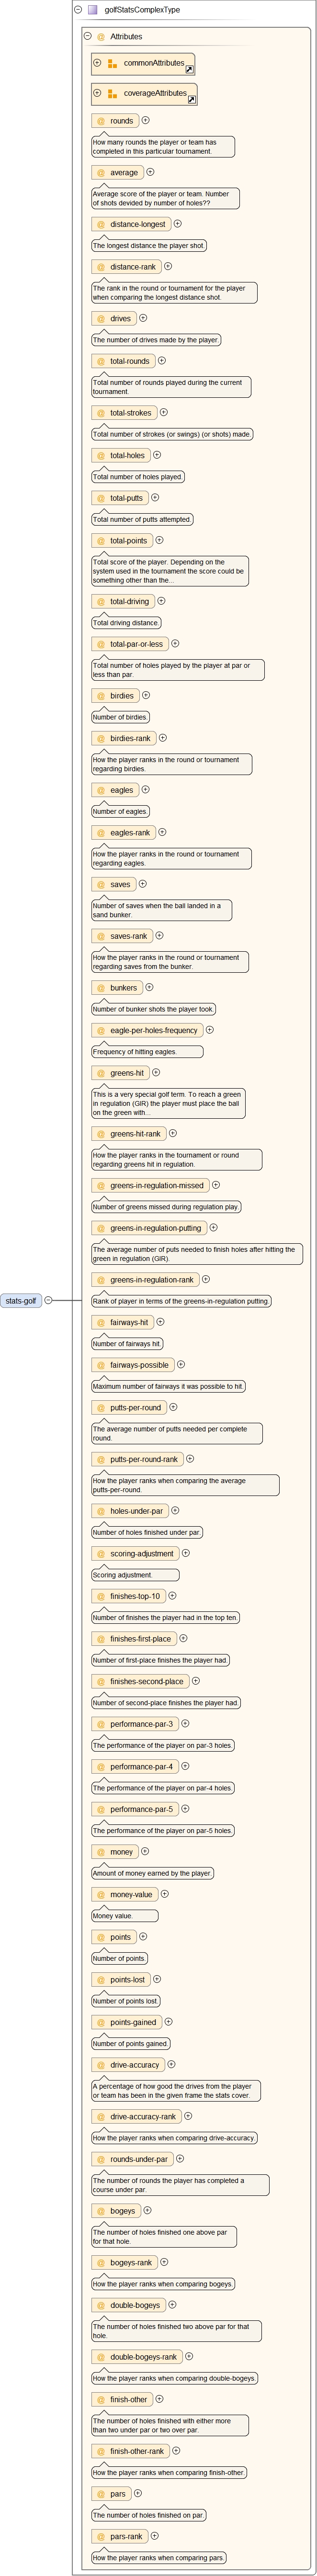Collapse the golfStatsComplexType node
Screen dimensions: 317x2576
78,10
